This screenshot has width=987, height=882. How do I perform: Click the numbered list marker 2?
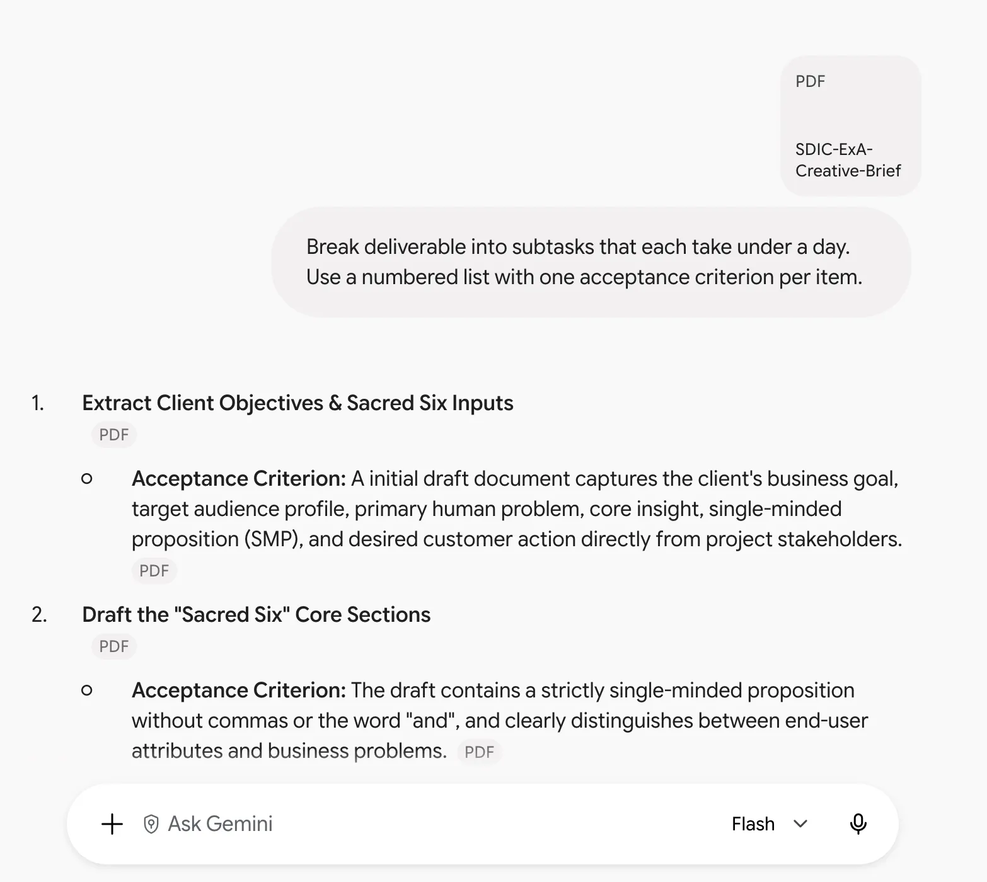39,615
